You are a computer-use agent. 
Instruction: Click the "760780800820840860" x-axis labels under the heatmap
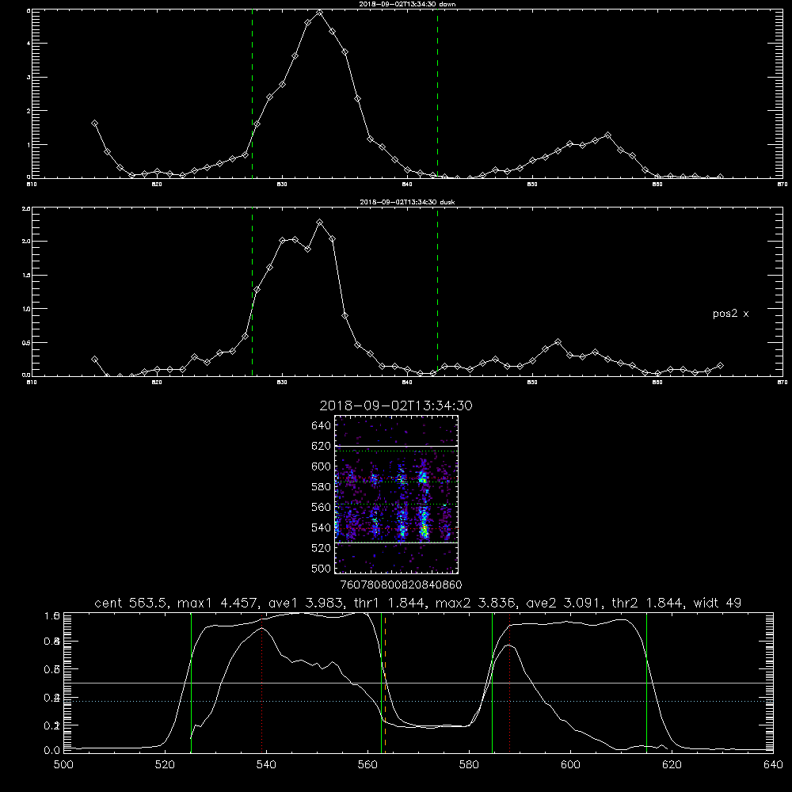coord(402,584)
